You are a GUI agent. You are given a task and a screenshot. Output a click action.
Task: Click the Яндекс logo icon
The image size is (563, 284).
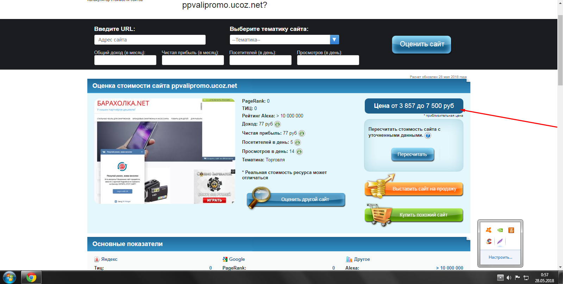point(97,259)
